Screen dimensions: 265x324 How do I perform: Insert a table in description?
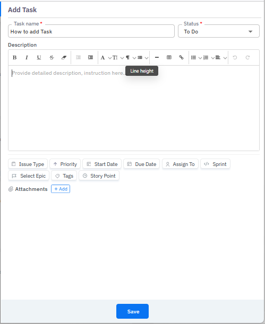tap(169, 57)
